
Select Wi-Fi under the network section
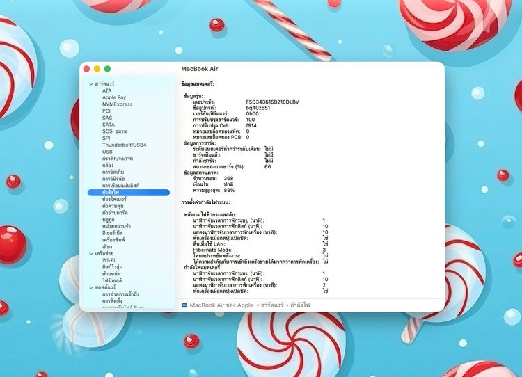tap(109, 259)
